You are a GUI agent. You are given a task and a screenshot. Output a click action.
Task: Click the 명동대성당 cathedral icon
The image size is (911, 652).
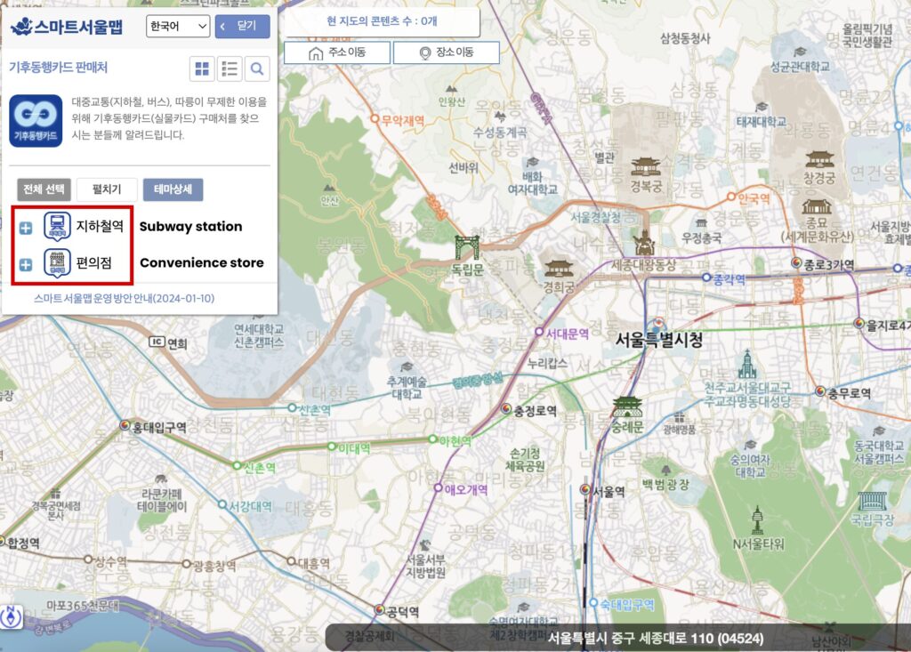(747, 365)
